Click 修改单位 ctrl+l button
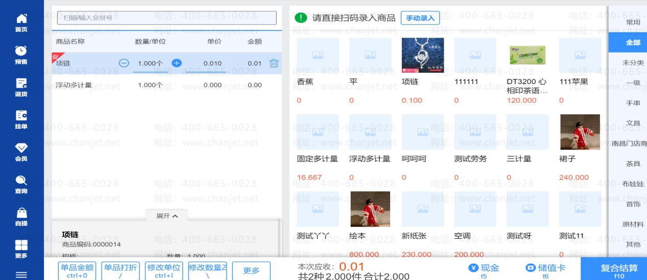The image size is (647, 280). click(164, 271)
